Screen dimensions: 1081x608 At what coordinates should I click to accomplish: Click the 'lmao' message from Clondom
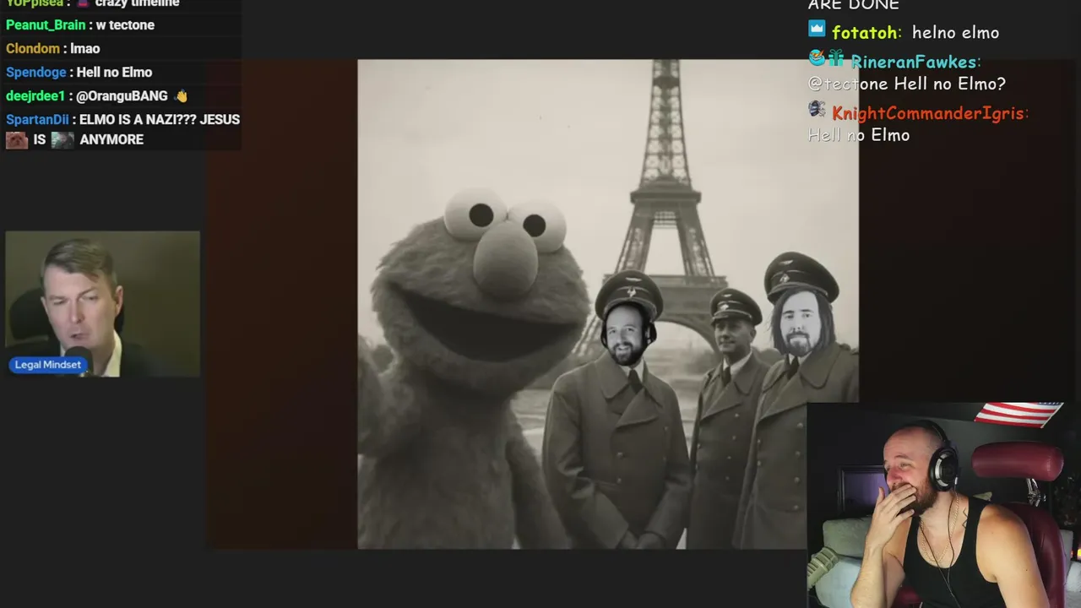[x=85, y=48]
